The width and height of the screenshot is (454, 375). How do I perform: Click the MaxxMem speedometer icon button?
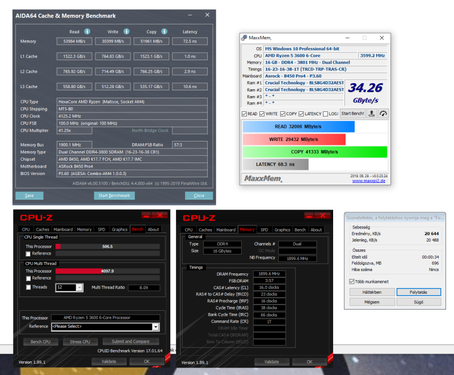[x=383, y=114]
